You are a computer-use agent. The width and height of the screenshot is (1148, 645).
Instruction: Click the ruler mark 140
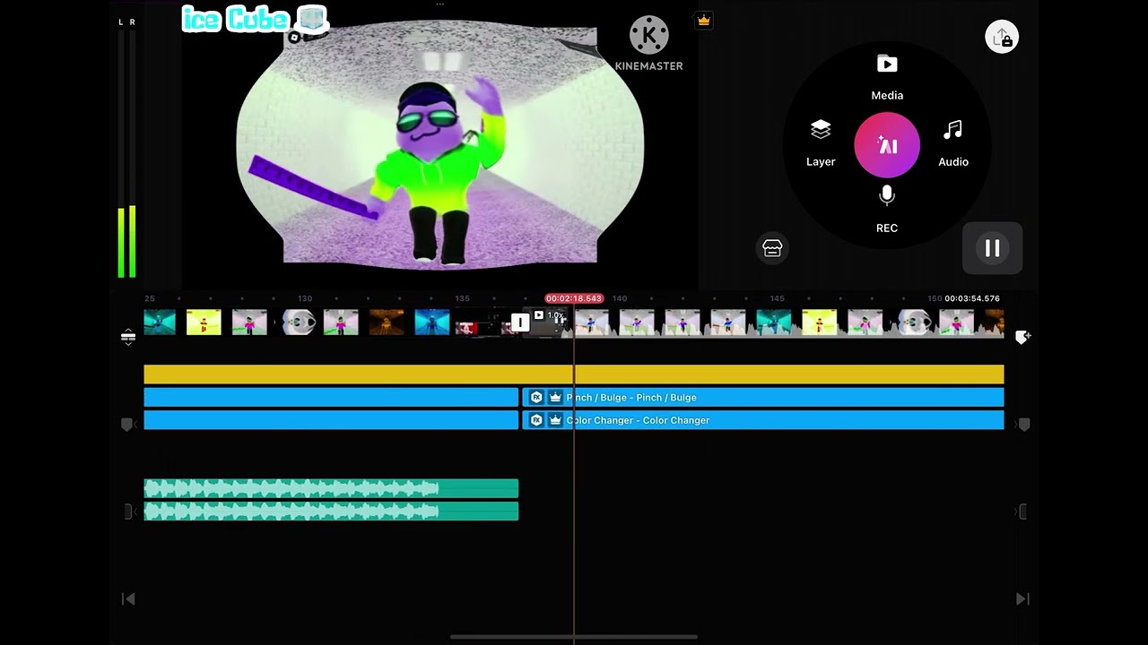[x=620, y=298]
